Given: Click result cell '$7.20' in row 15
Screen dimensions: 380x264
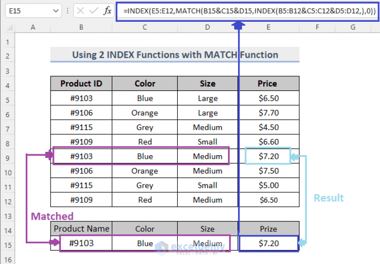Looking at the screenshot, I should [269, 243].
